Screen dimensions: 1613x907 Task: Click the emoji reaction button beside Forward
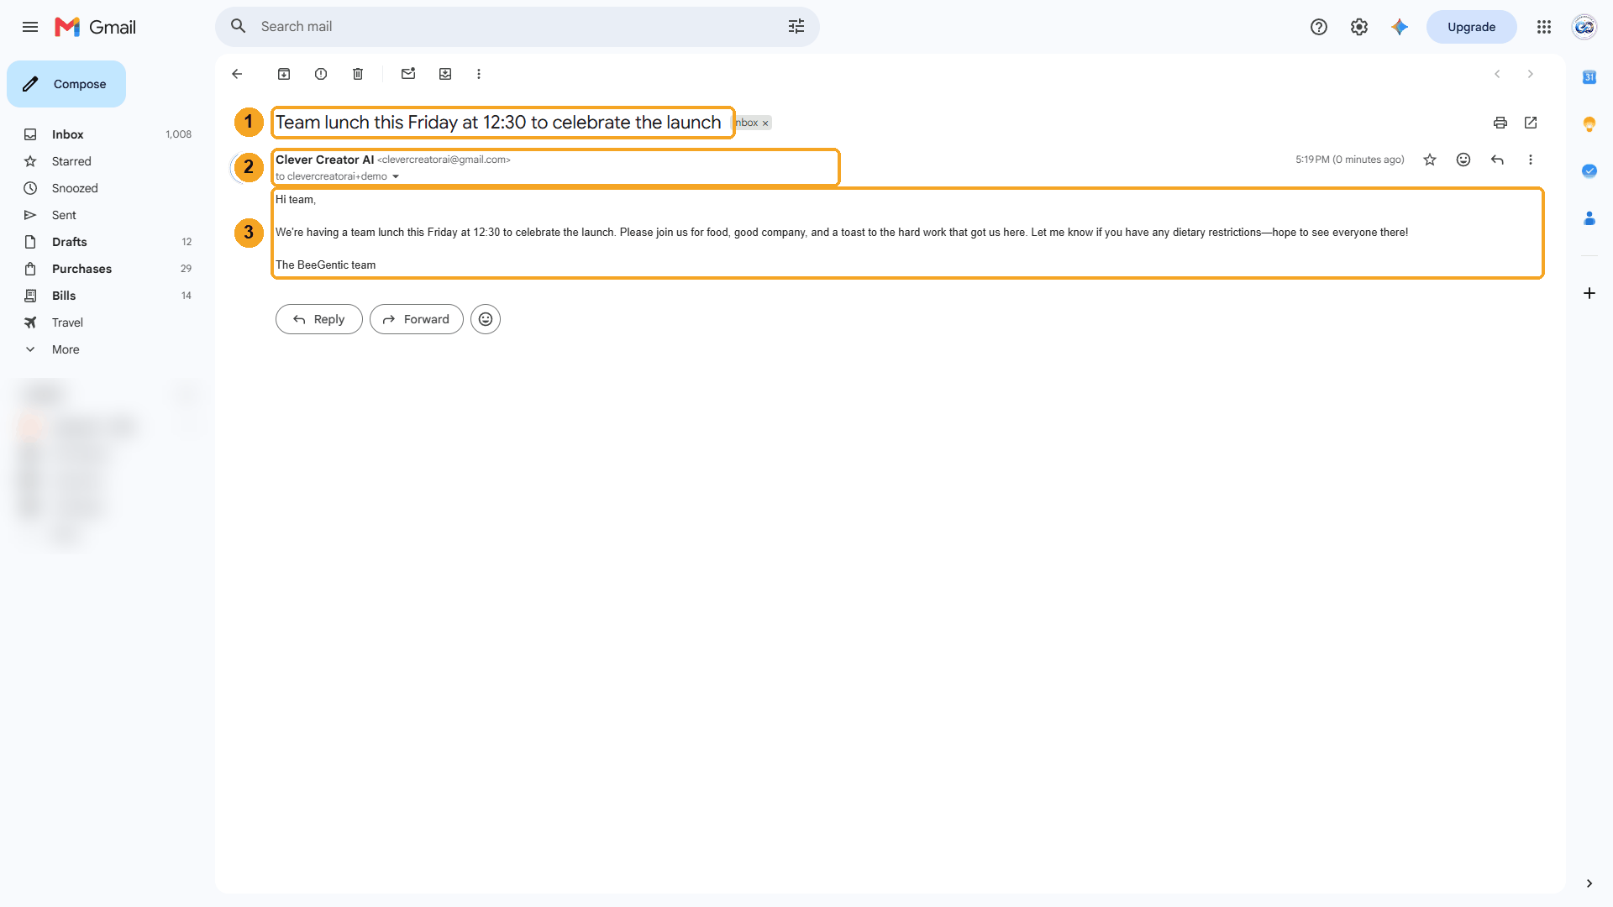[486, 319]
